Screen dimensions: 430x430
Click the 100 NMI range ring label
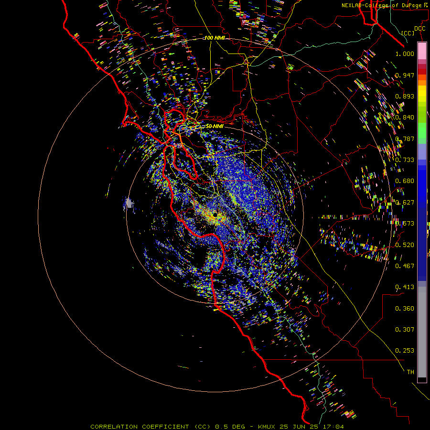tap(215, 38)
